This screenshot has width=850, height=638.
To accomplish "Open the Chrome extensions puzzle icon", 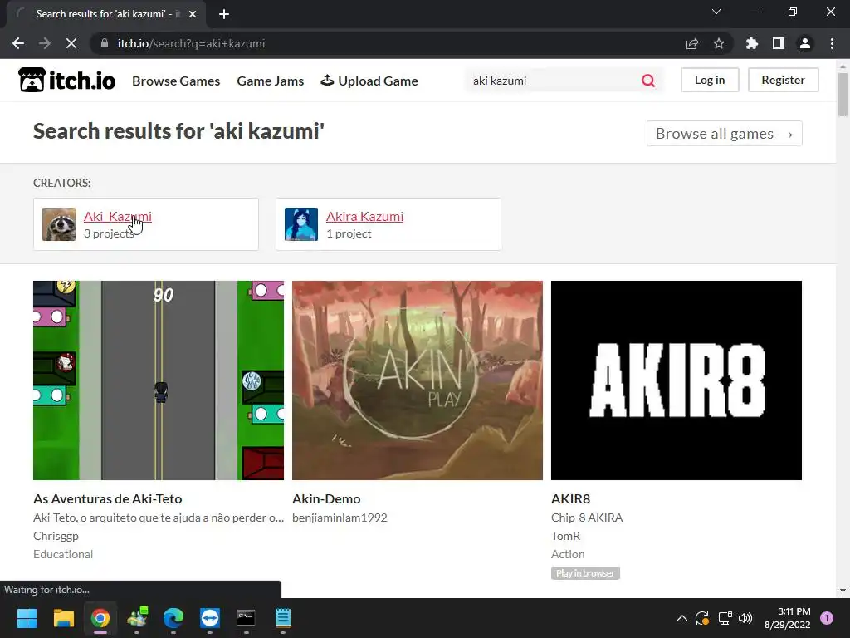I will click(752, 43).
